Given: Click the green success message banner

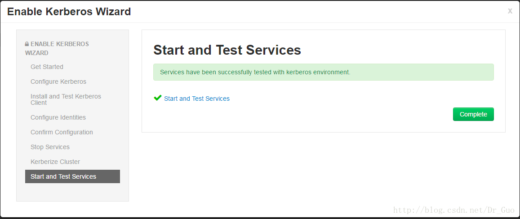Looking at the screenshot, I should (x=323, y=72).
